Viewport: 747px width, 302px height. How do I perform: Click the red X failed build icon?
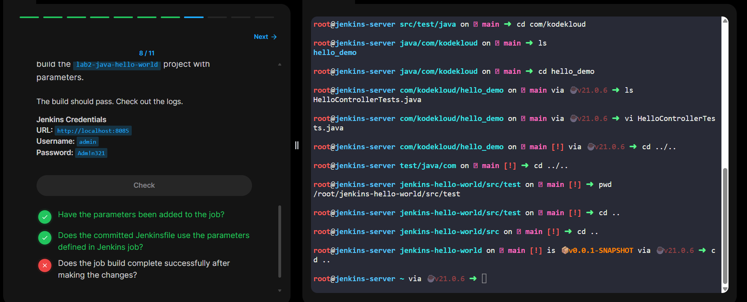tap(45, 265)
